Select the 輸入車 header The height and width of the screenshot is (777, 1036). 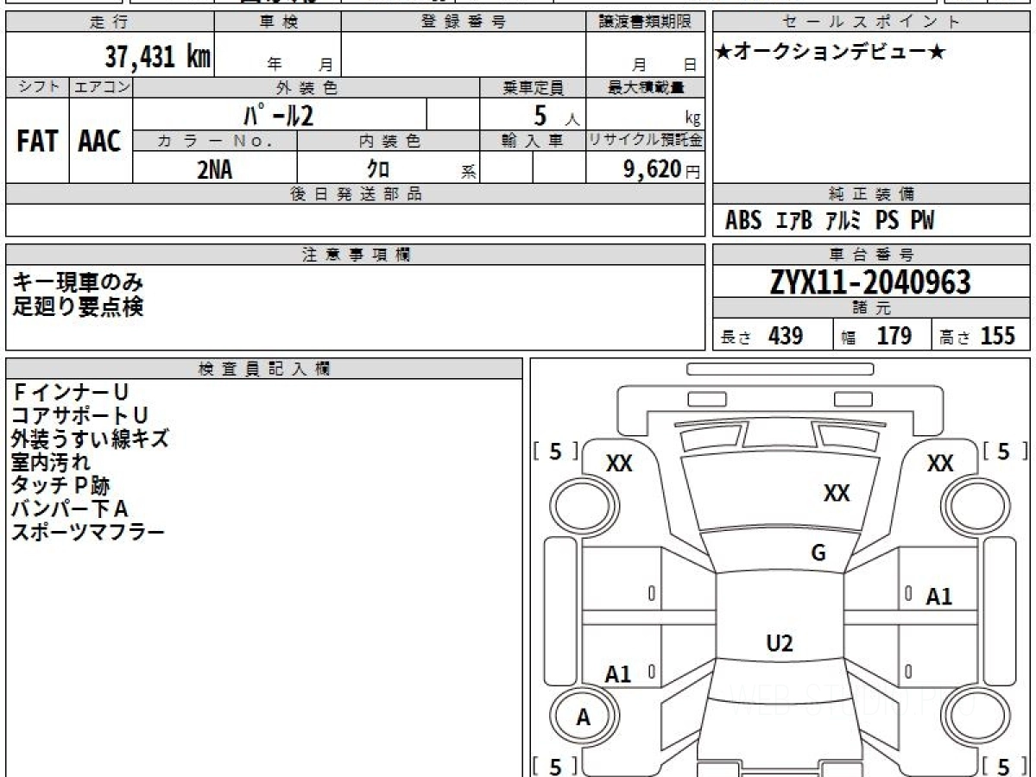(x=534, y=141)
